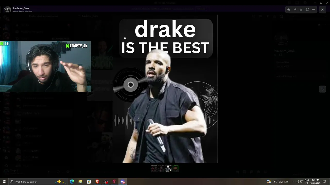Click the taskbar search box
This screenshot has width=330, height=185.
(38, 182)
